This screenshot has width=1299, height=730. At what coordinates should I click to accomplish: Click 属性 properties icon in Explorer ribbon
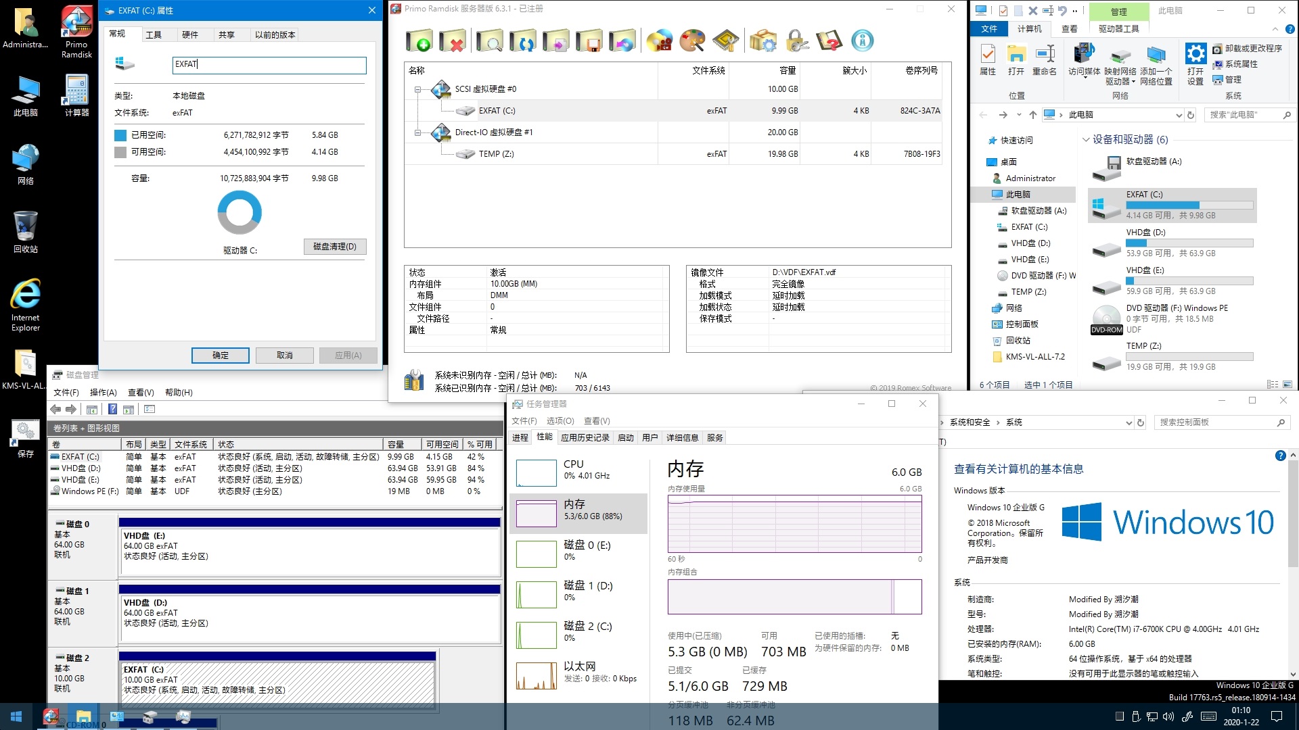pyautogui.click(x=988, y=59)
